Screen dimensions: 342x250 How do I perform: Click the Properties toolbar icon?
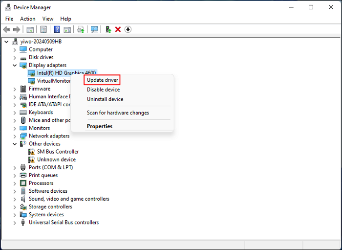[43, 30]
